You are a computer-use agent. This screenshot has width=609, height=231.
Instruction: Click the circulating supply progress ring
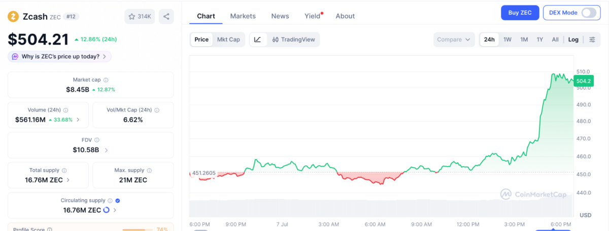(x=106, y=210)
